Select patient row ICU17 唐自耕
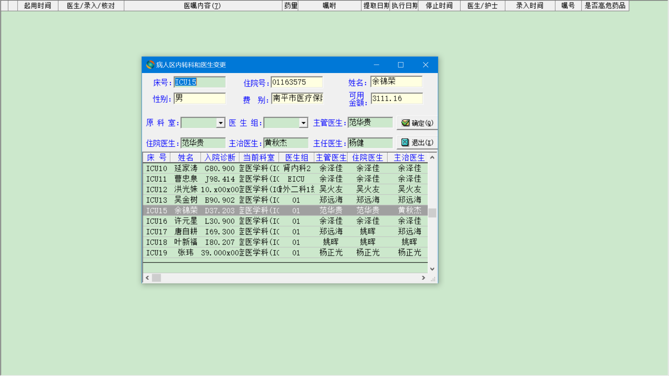The height and width of the screenshot is (376, 669). [x=285, y=232]
